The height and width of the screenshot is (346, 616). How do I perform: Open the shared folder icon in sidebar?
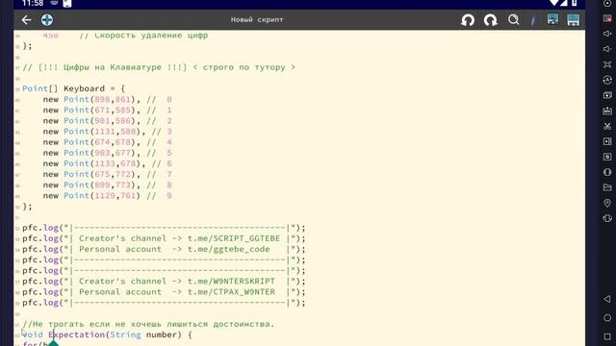tap(607, 187)
